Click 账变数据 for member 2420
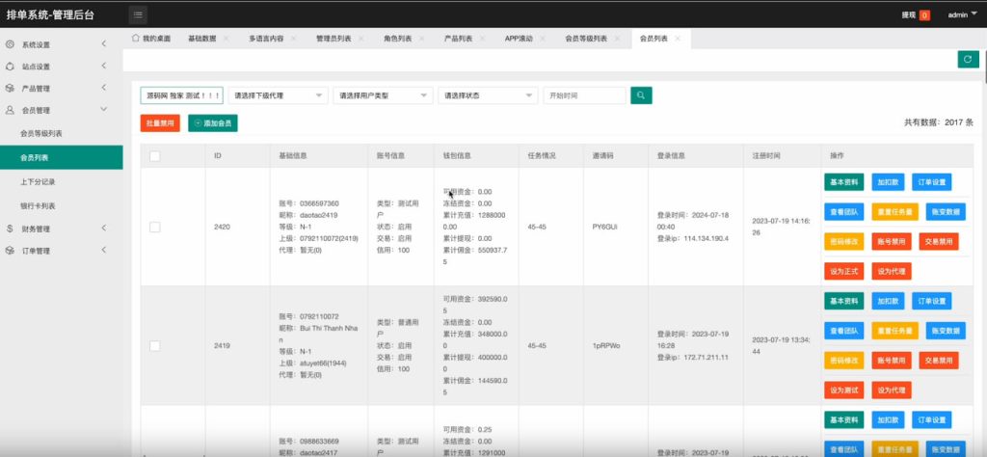The height and width of the screenshot is (457, 987). 946,211
